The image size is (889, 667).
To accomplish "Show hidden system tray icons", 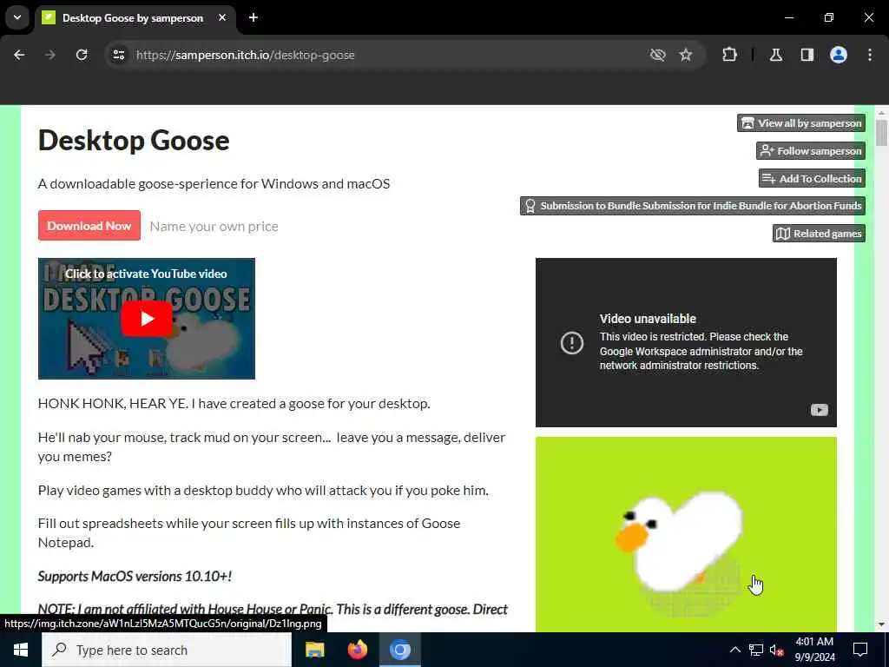I will [734, 650].
